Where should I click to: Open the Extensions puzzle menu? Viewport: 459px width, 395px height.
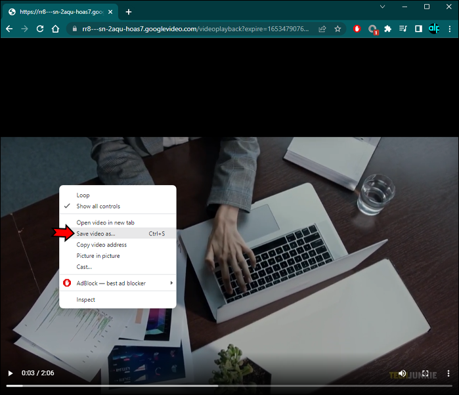click(388, 29)
